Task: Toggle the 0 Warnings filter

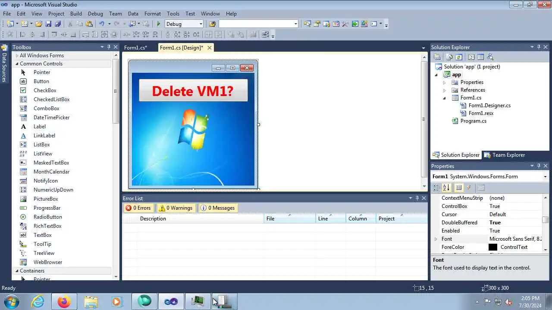Action: point(176,208)
